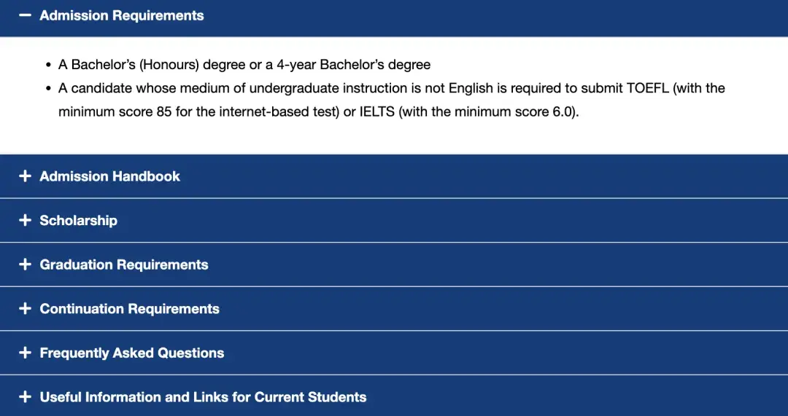
Task: Click the word IELTS in the requirements
Action: (x=377, y=113)
